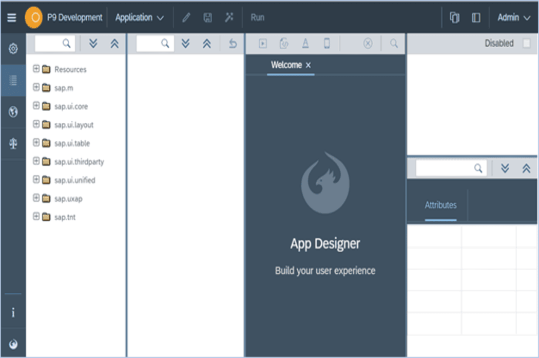Viewport: 539px width, 358px height.
Task: Click the P9 Development title
Action: coord(74,17)
